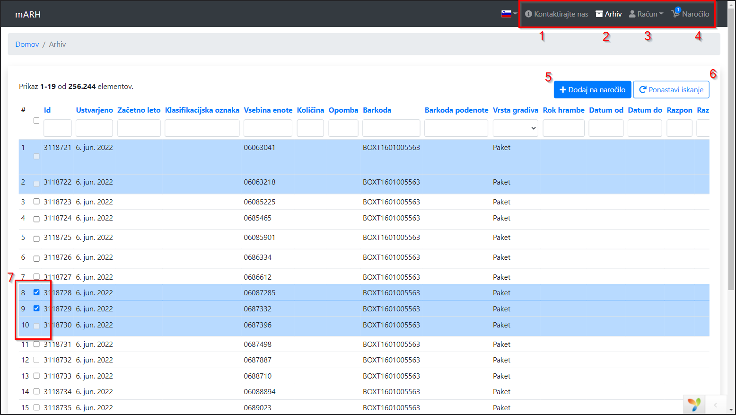This screenshot has width=736, height=415.
Task: Open the Kontaktirajte nas menu item
Action: pos(561,14)
